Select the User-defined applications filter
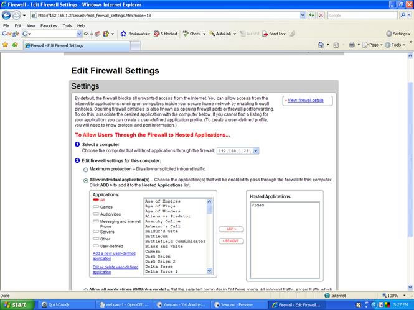 pos(96,246)
